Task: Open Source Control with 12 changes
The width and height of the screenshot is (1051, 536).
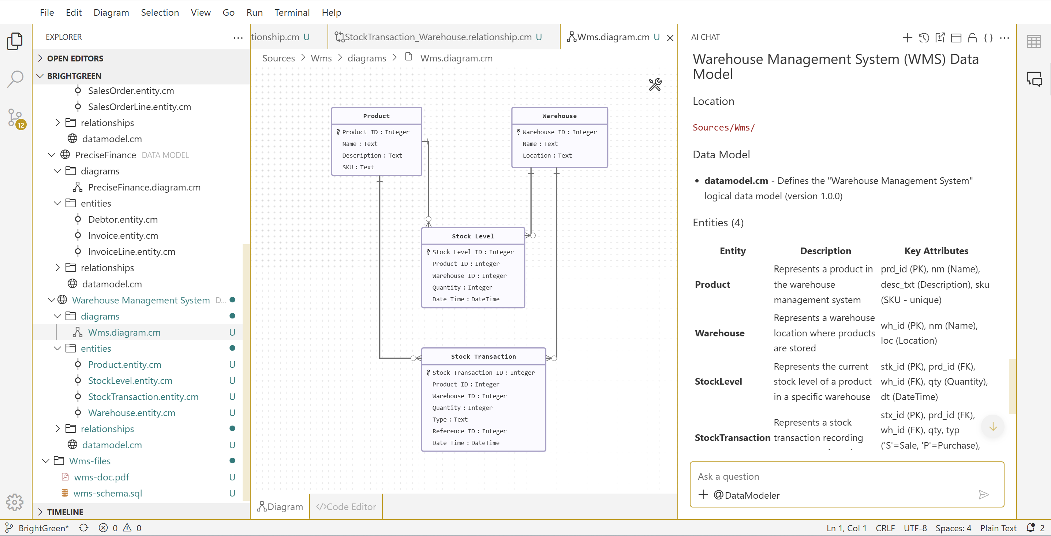Action: (15, 118)
